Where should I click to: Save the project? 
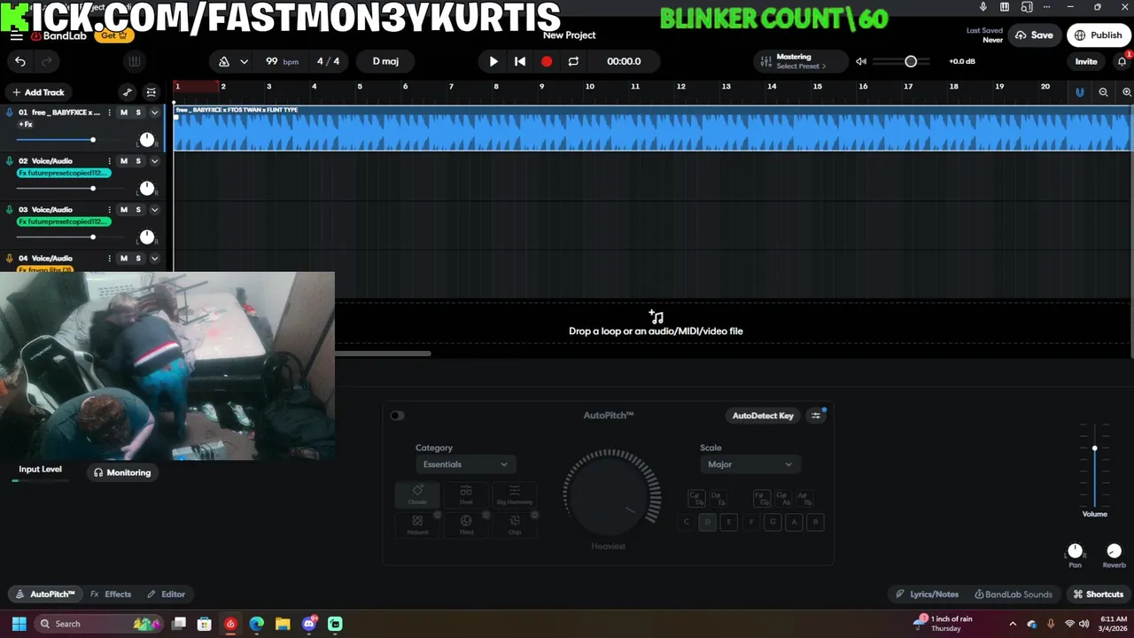[x=1034, y=35]
